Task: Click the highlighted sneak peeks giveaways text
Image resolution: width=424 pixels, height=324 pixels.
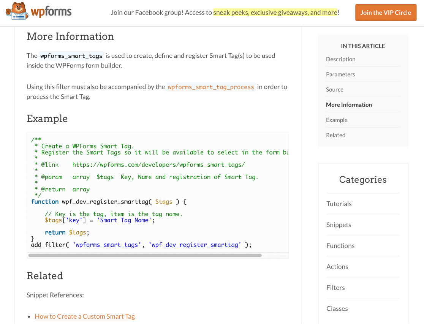Action: click(275, 13)
